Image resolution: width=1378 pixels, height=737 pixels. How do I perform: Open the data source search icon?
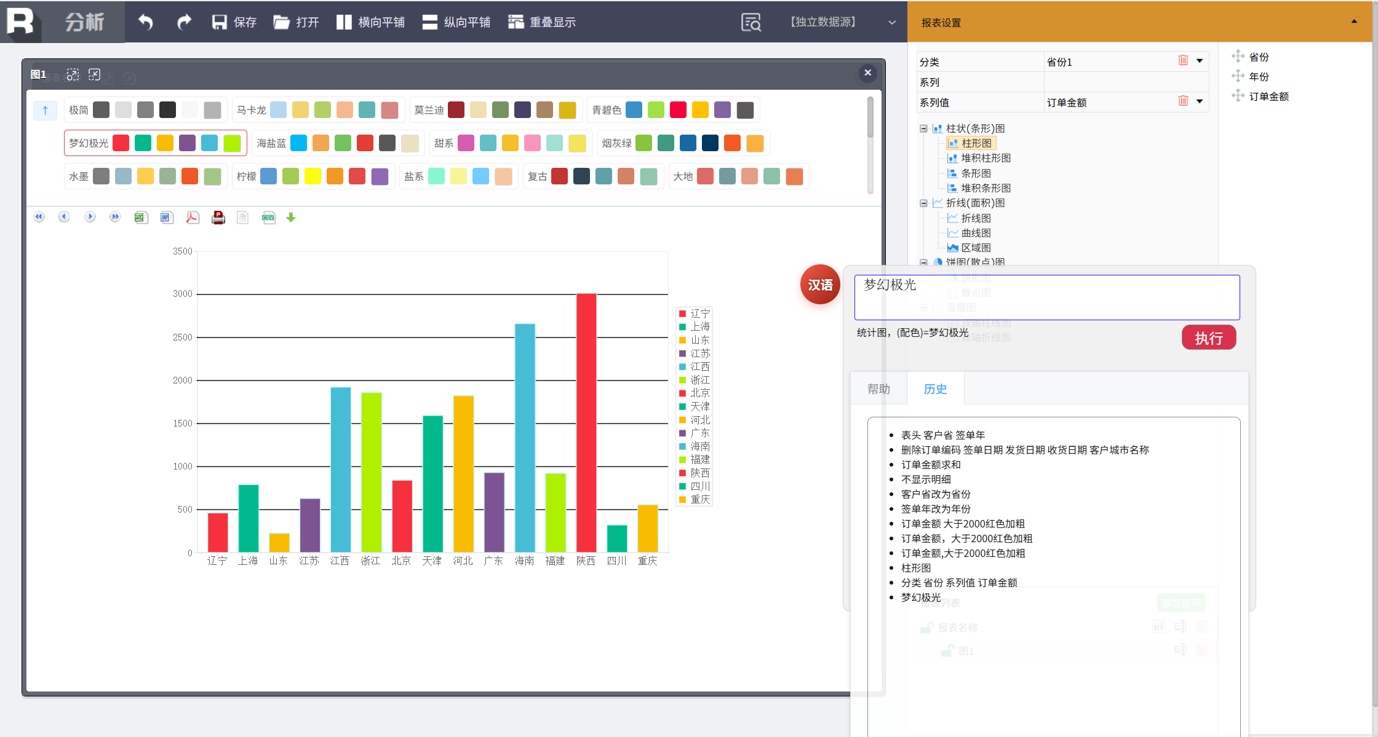[751, 22]
